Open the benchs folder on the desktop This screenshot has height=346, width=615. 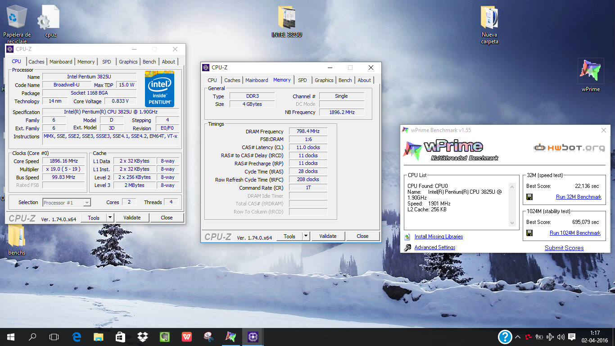(x=17, y=240)
